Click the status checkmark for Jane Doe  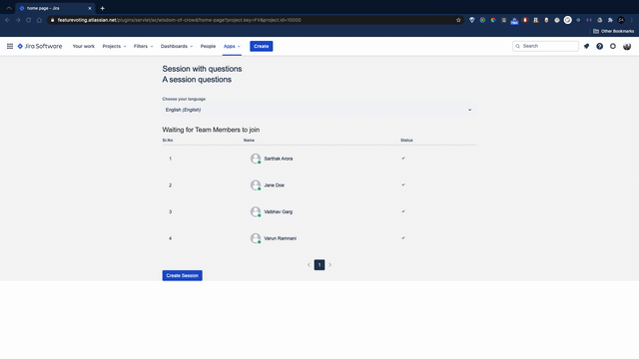(x=403, y=184)
